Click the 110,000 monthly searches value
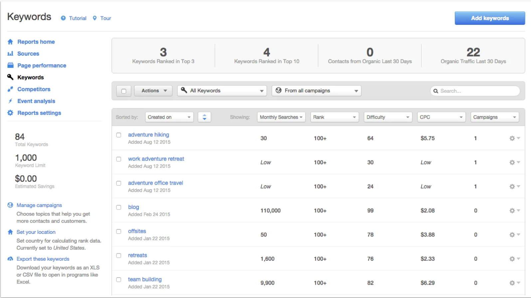The image size is (531, 298). click(x=270, y=211)
